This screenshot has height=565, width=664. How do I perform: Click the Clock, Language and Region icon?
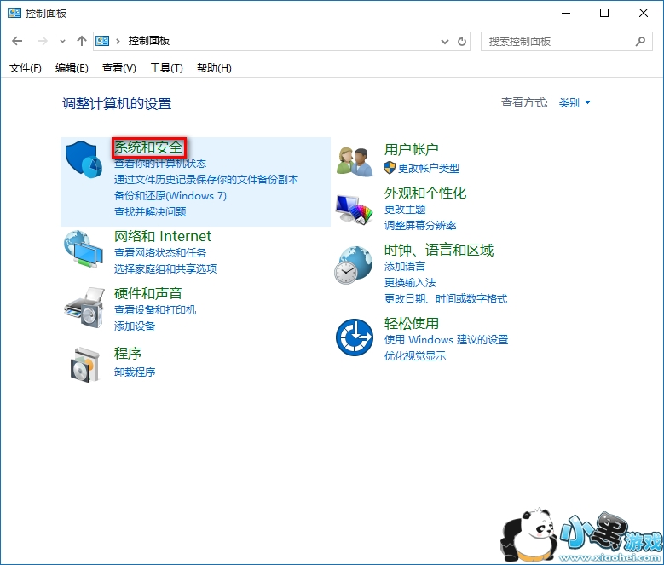(355, 265)
